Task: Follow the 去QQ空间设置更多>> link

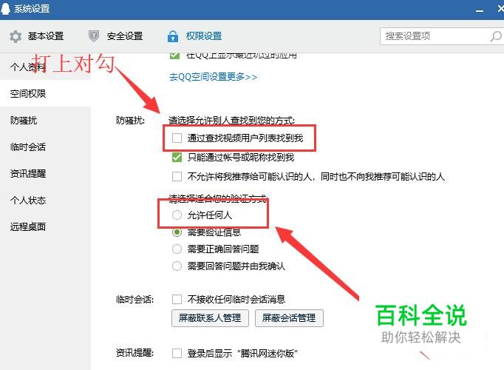Action: (213, 77)
